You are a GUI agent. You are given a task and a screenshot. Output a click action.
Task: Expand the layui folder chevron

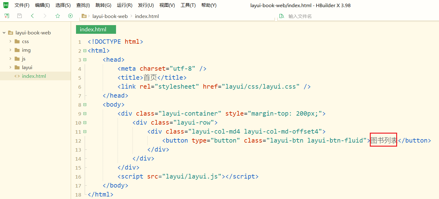coord(10,67)
